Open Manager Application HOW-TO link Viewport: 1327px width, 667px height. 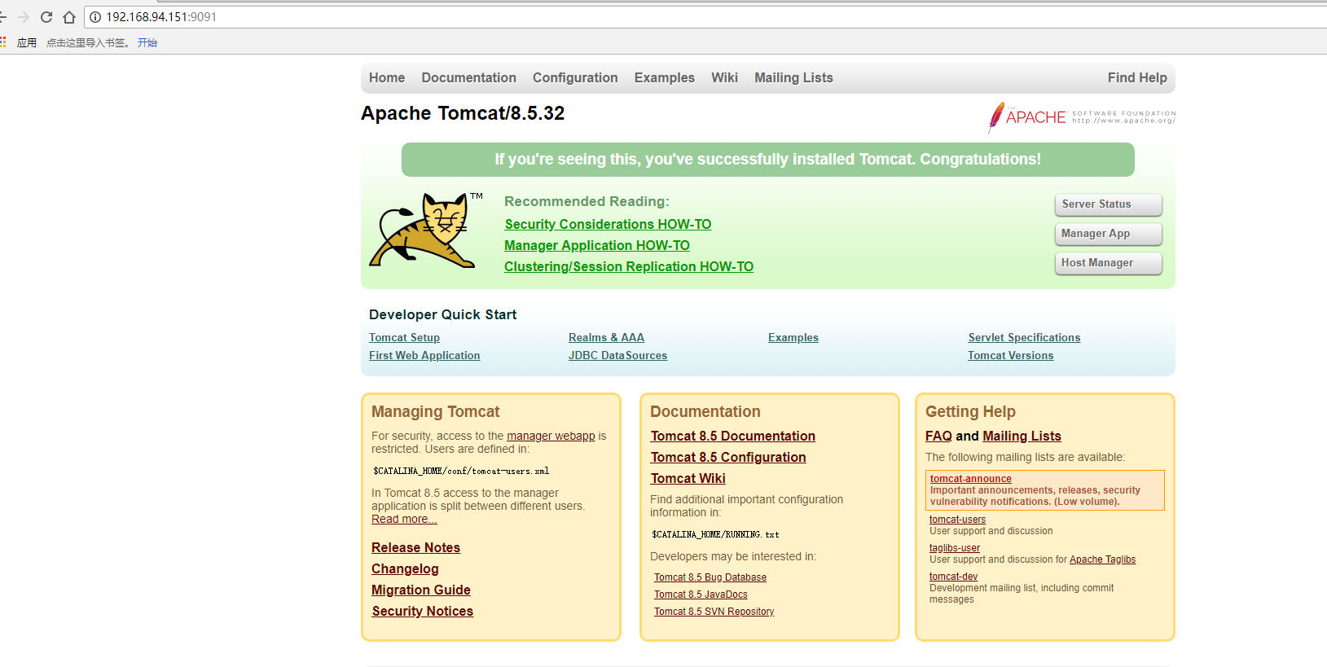(597, 246)
